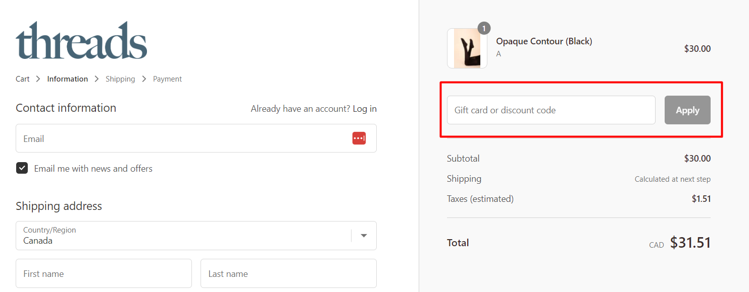This screenshot has width=749, height=292.
Task: Click the Opaque Contour product thumbnail
Action: tap(467, 49)
